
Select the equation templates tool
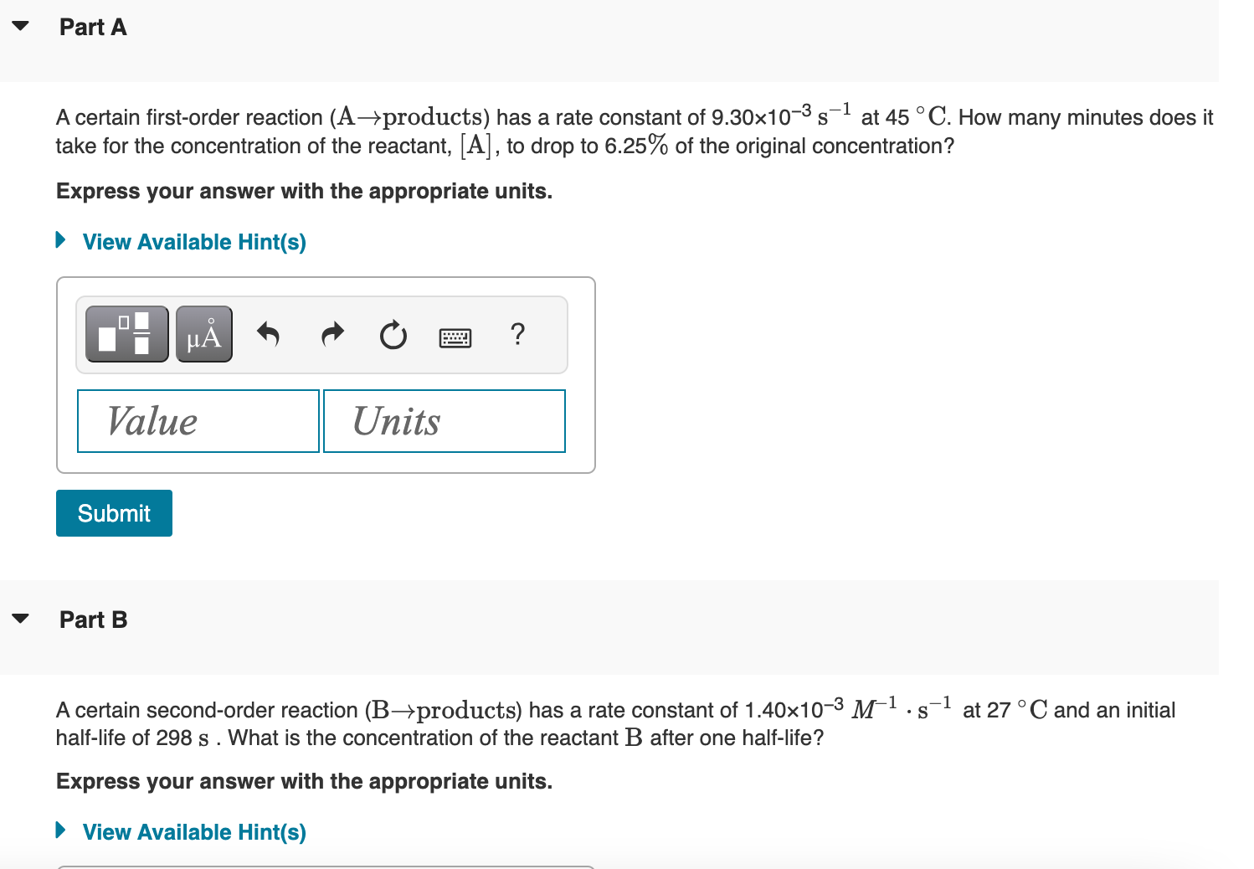[x=126, y=334]
